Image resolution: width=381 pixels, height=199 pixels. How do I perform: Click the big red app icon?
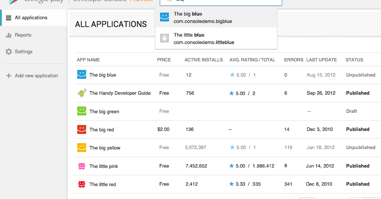pyautogui.click(x=81, y=129)
